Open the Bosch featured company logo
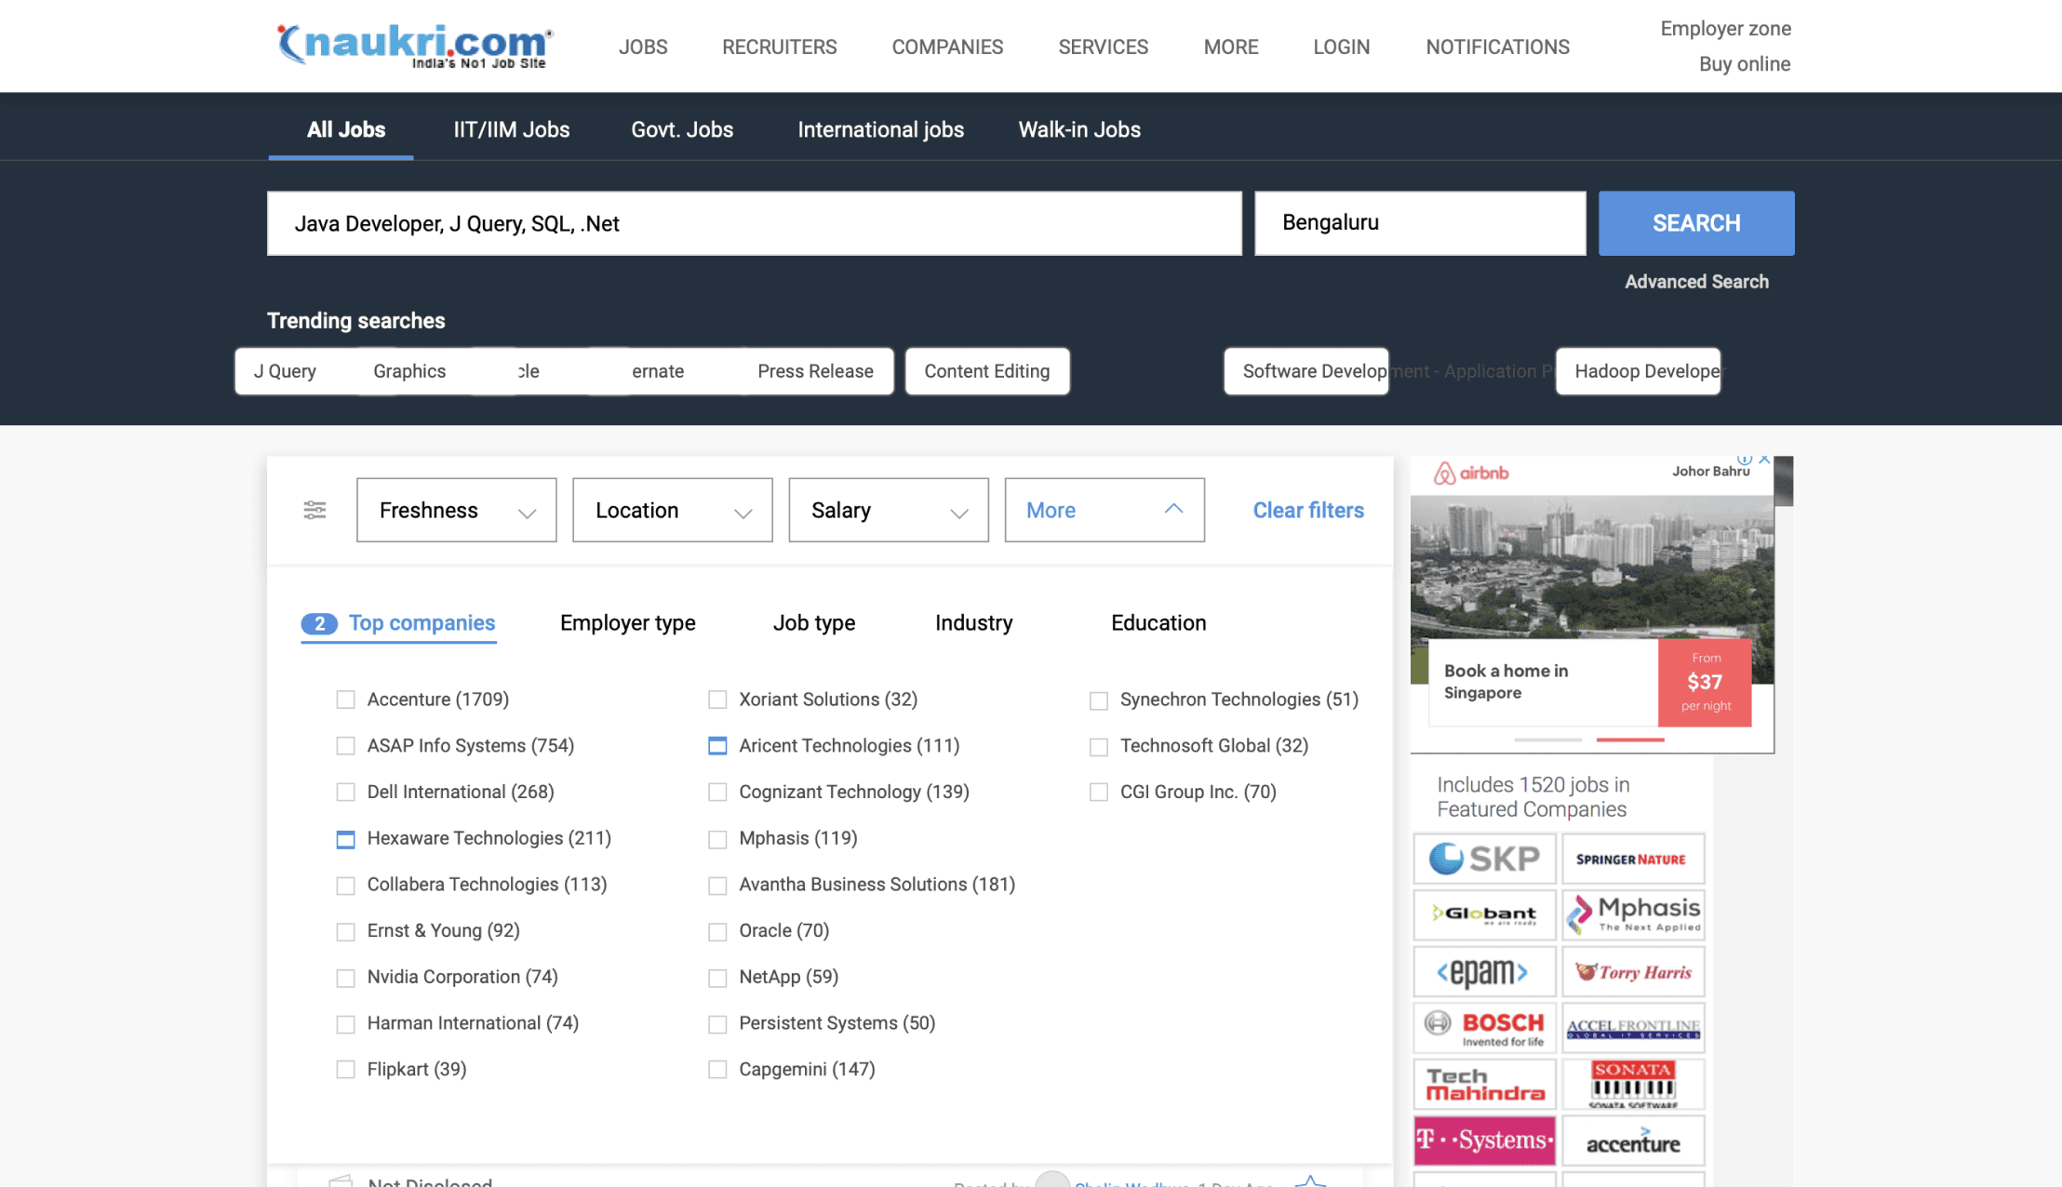 click(1484, 1028)
